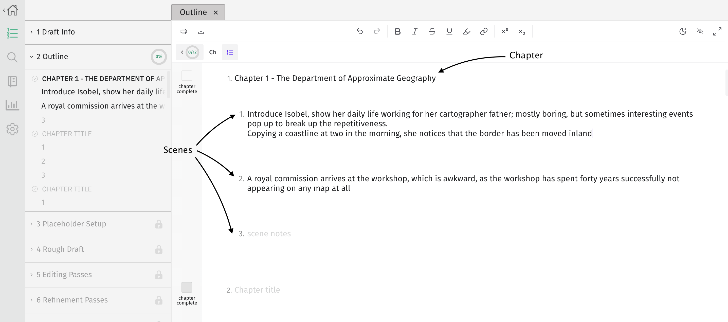Enter fullscreen with the expand arrows

717,31
